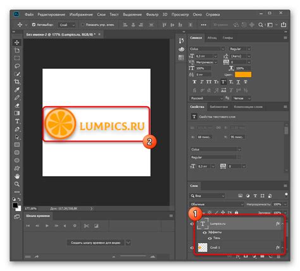300x271 pixels.
Task: Hide the Слой 1 layer
Action: (192, 248)
